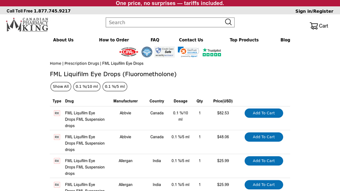
Task: Click the Country column header
Action: [157, 101]
